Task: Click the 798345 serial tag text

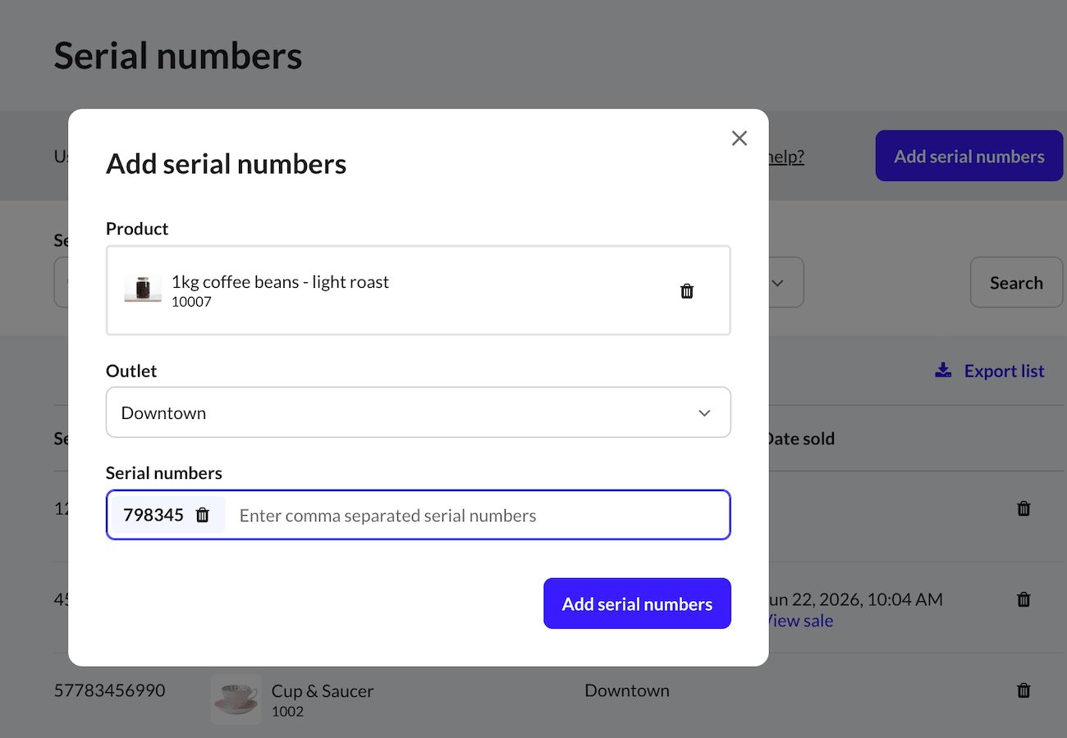Action: pyautogui.click(x=153, y=515)
